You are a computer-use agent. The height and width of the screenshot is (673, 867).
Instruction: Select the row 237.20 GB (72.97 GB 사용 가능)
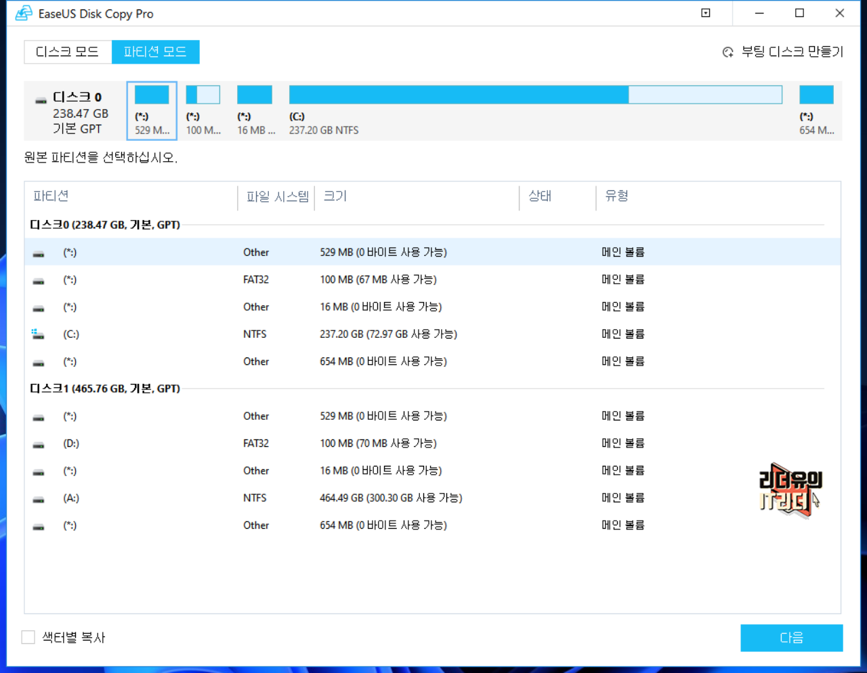pyautogui.click(x=433, y=334)
